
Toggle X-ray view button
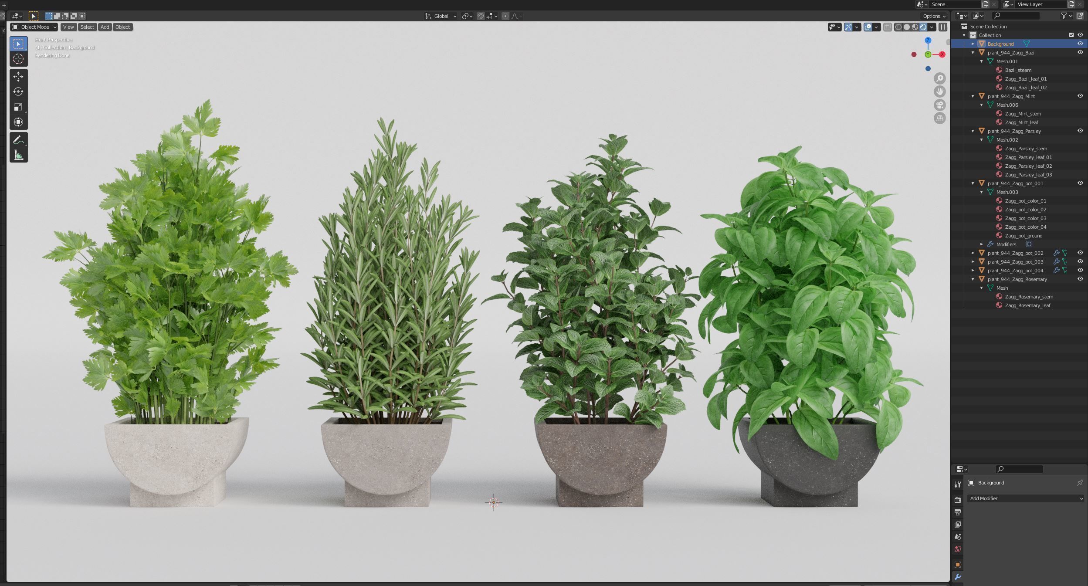coord(888,27)
